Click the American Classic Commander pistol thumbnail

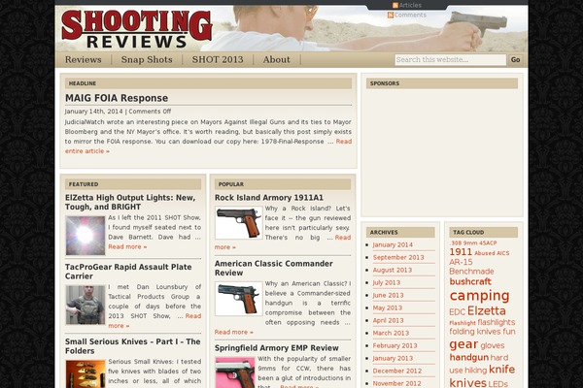click(x=239, y=299)
